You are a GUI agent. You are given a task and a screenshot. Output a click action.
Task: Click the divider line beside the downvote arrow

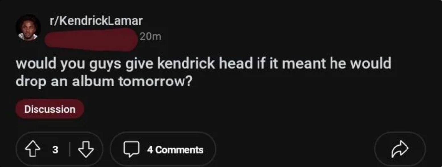pyautogui.click(x=70, y=150)
